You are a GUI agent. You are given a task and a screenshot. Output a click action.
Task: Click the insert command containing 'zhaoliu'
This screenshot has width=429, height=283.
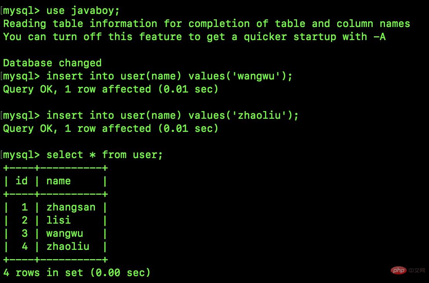click(172, 115)
